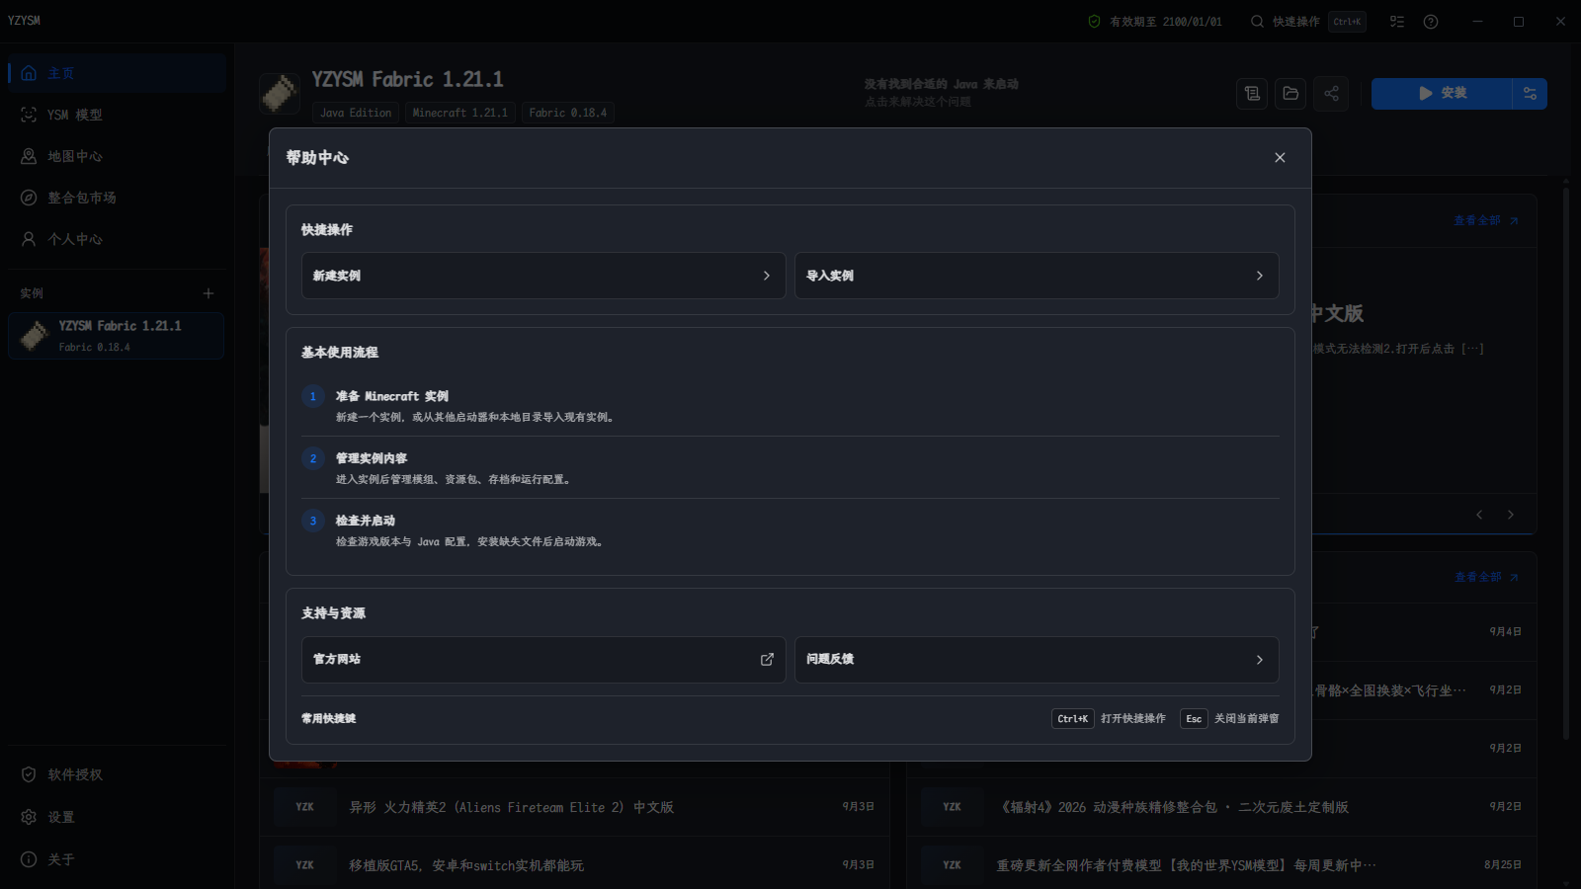The image size is (1581, 889).
Task: Click the gear icon for 设置
Action: (x=29, y=817)
